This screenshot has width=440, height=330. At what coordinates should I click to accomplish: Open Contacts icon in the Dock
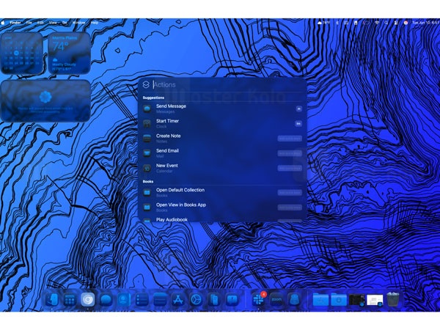point(124,299)
